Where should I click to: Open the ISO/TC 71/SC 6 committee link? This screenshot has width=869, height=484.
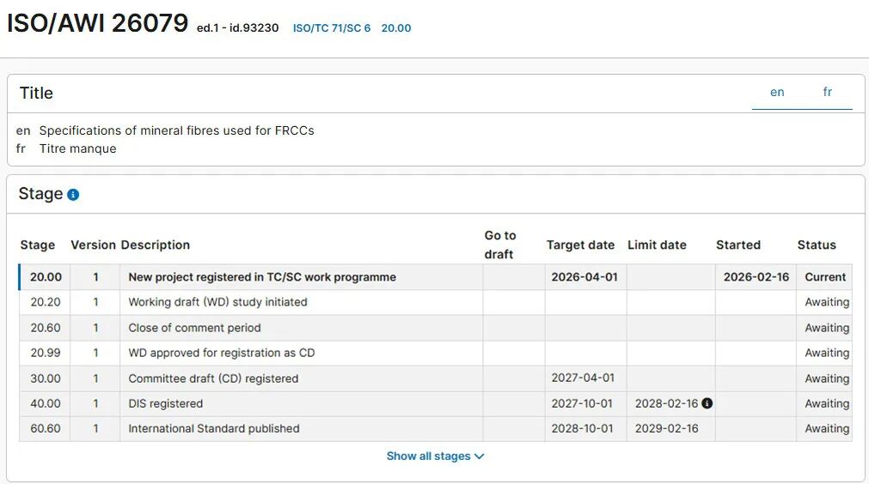click(332, 28)
